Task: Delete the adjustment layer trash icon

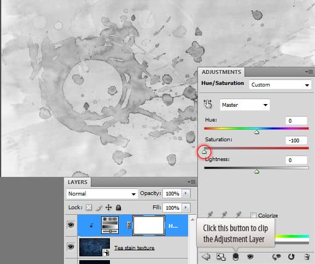Action: tap(307, 257)
